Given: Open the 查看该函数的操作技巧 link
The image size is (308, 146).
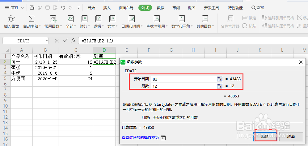Looking at the screenshot, I should (x=140, y=137).
